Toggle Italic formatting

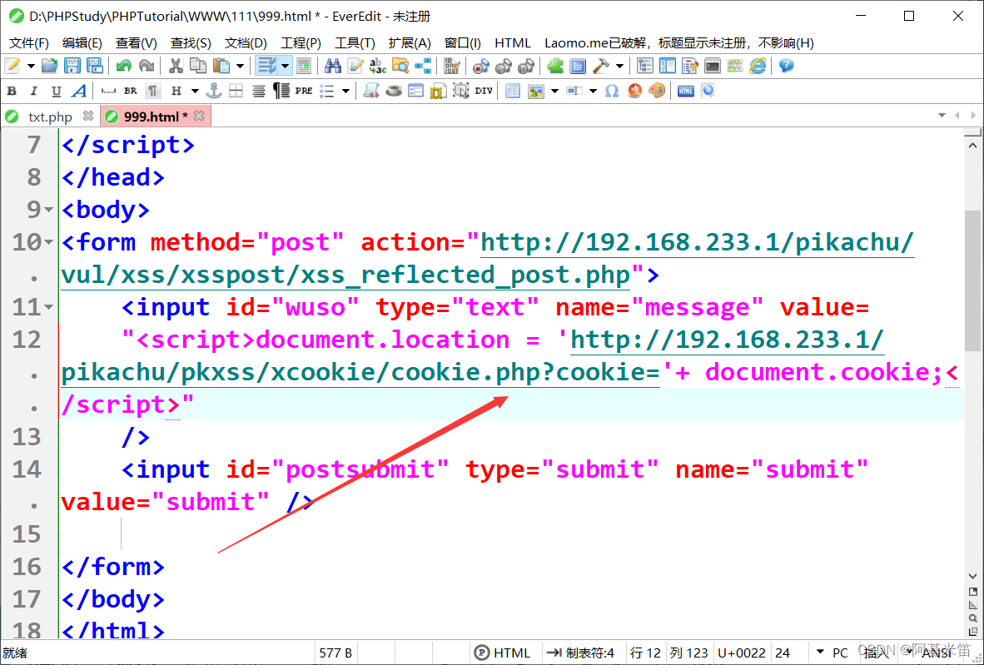click(34, 92)
